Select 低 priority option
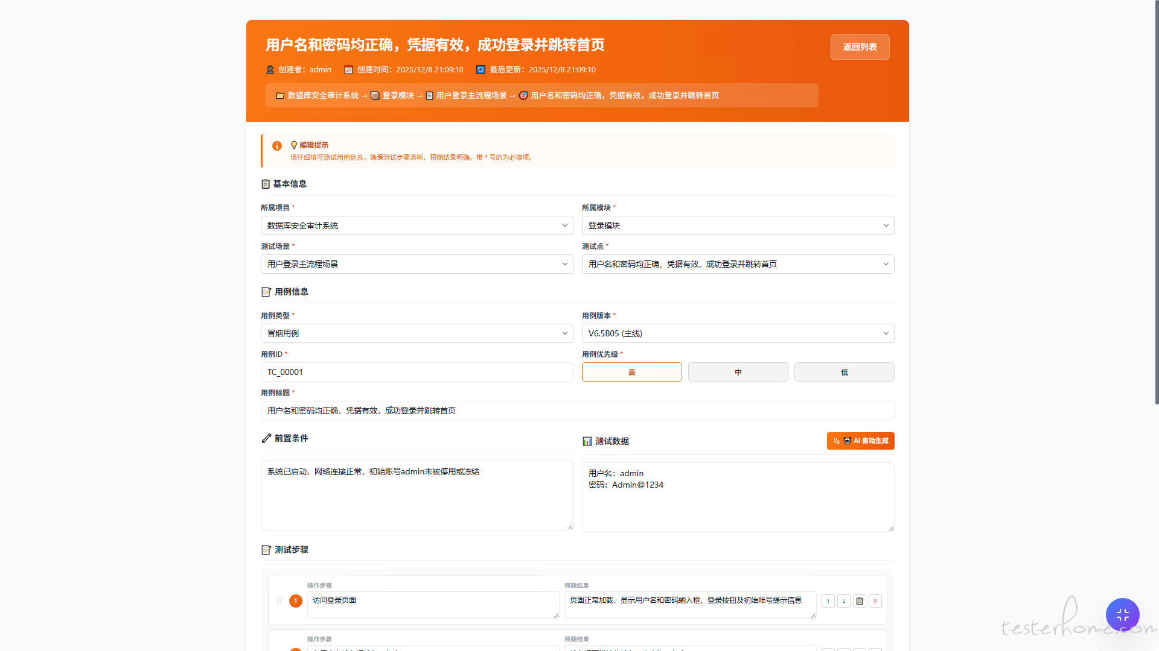The width and height of the screenshot is (1159, 651). 844,372
